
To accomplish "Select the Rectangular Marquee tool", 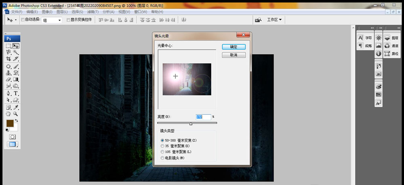I will click(8, 46).
